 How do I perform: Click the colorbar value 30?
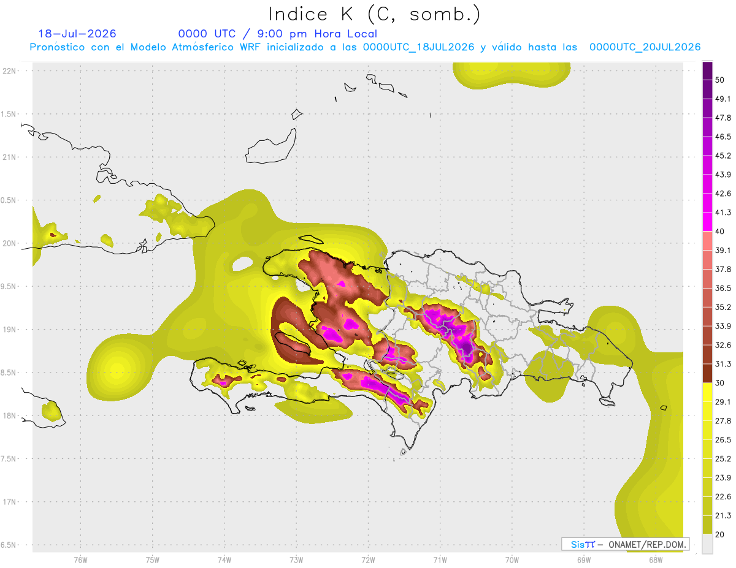(720, 383)
